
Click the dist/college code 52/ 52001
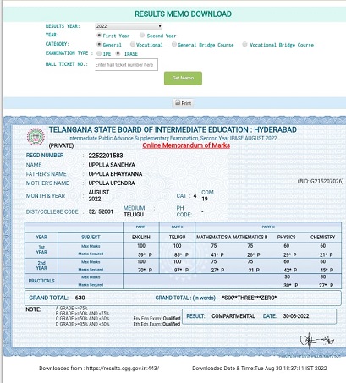click(x=101, y=211)
